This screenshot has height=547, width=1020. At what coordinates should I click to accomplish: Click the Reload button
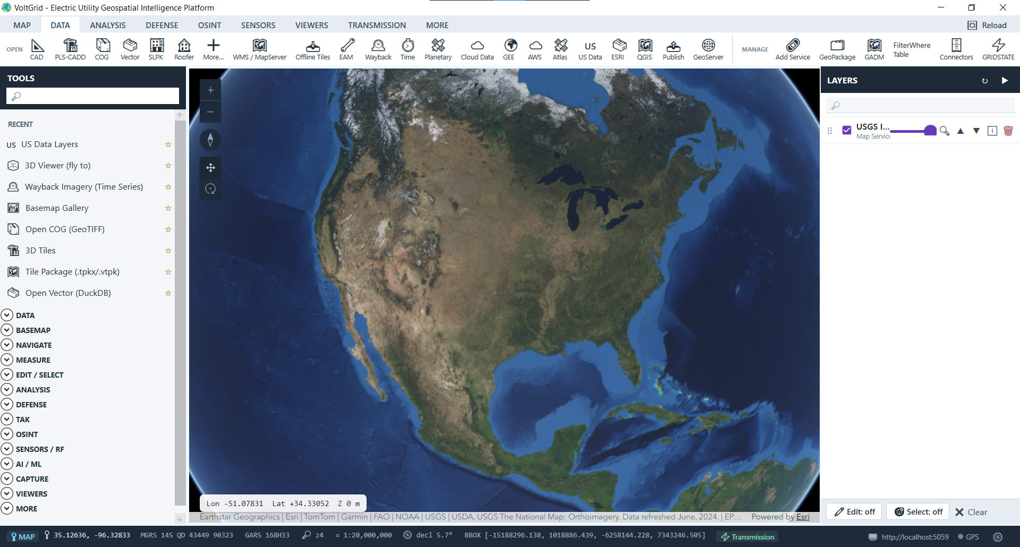click(x=987, y=25)
